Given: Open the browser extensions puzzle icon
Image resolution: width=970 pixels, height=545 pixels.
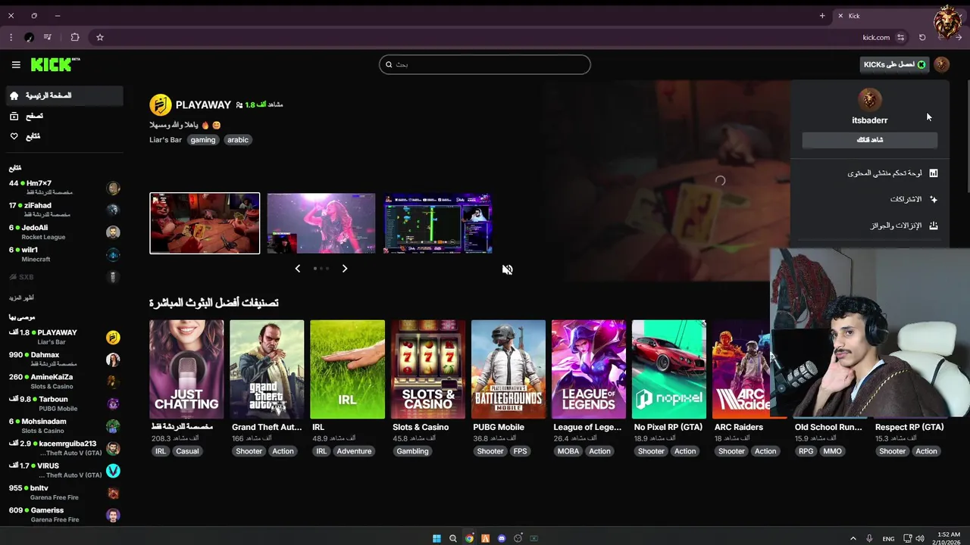Looking at the screenshot, I should click(75, 37).
